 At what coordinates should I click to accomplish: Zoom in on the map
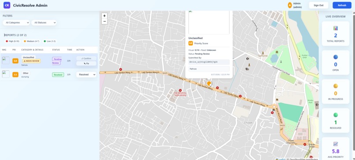coord(104,16)
